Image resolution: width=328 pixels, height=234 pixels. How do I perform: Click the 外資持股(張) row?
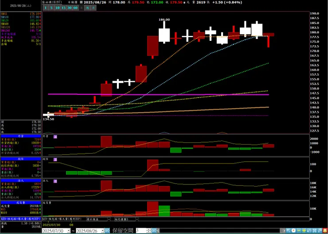pyautogui.click(x=21, y=143)
